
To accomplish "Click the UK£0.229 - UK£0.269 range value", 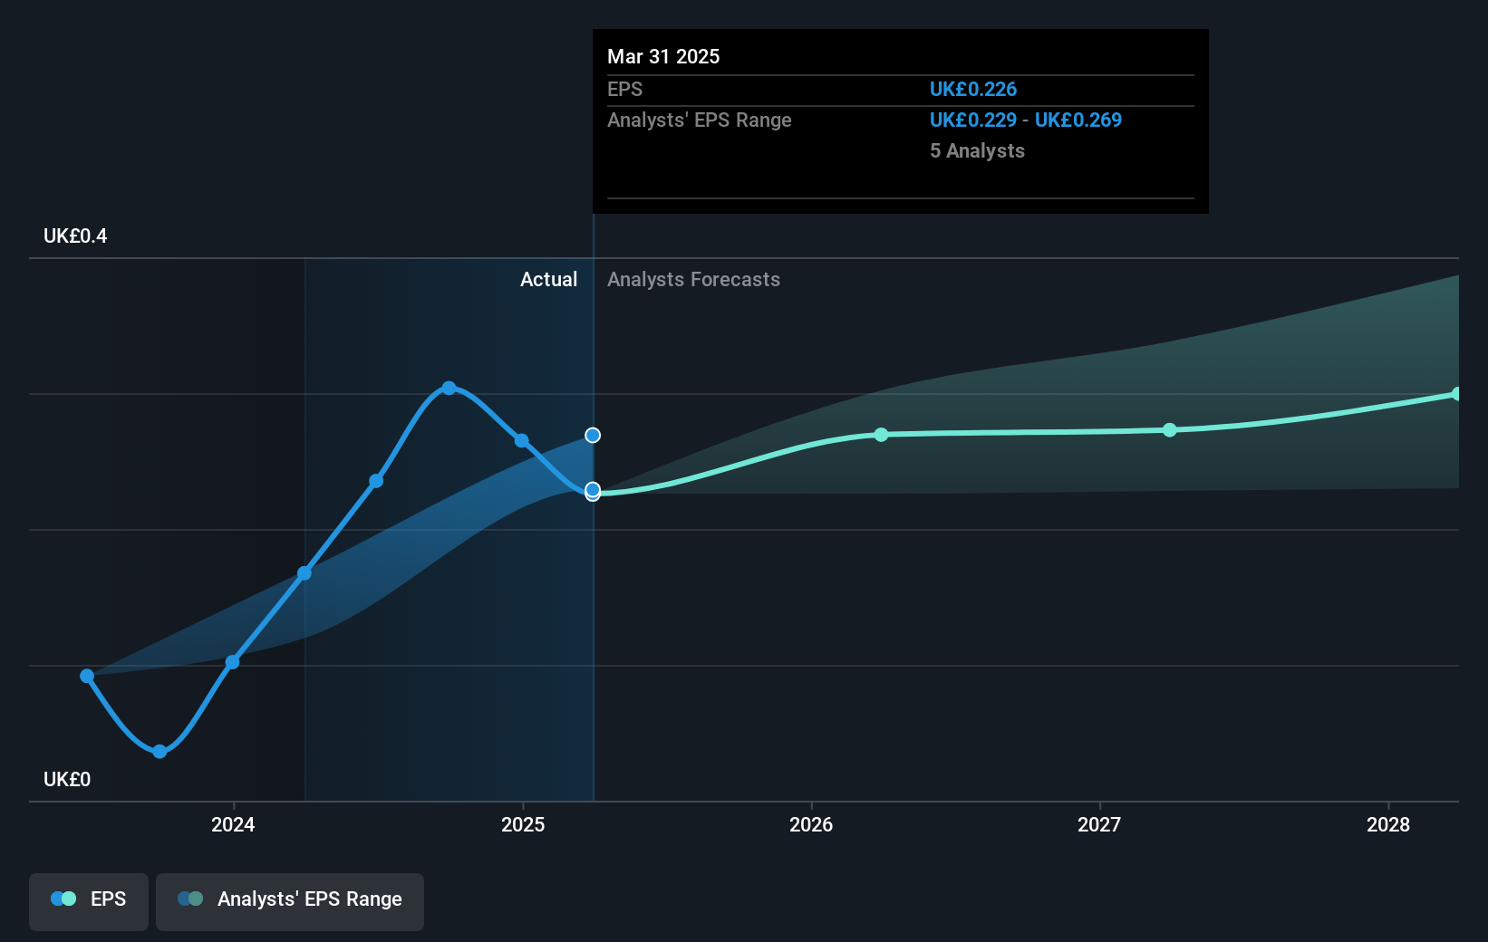I will [x=1025, y=120].
